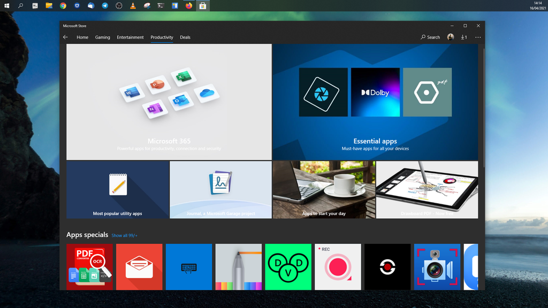The image size is (548, 308).
Task: Select the PDF Converter OCR app tile
Action: (89, 266)
